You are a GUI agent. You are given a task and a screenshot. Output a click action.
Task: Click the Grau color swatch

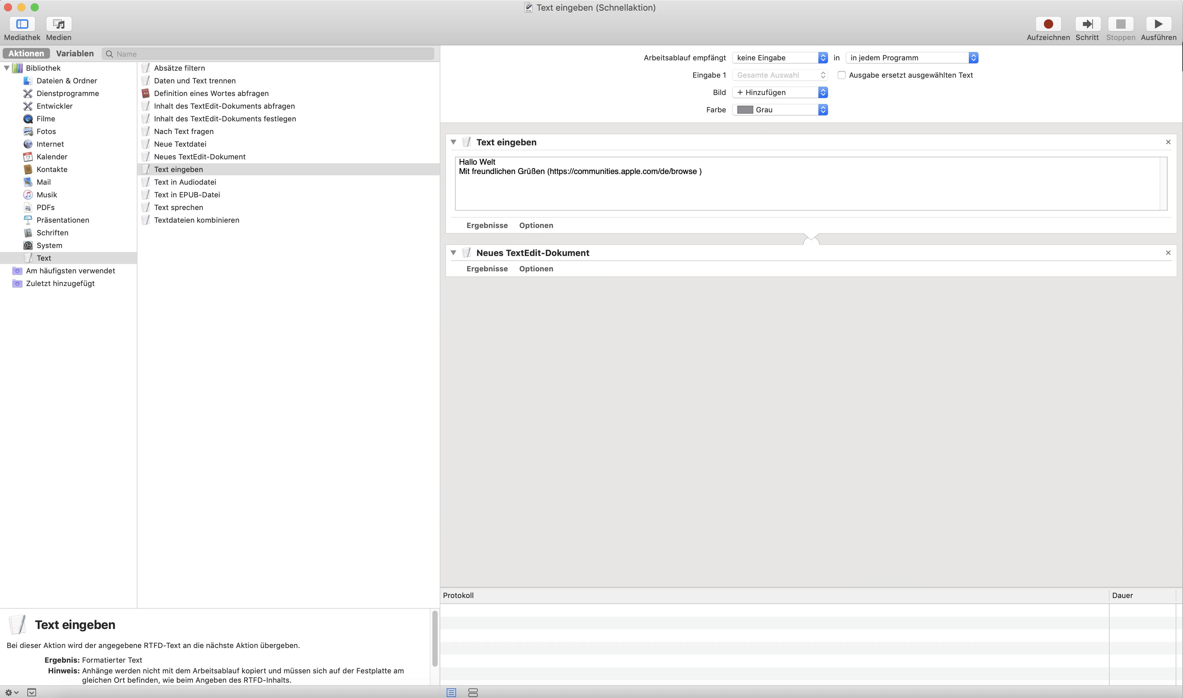(745, 110)
